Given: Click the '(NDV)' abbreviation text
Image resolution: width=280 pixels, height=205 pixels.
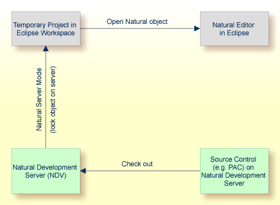Looking at the screenshot, I should (x=57, y=175).
